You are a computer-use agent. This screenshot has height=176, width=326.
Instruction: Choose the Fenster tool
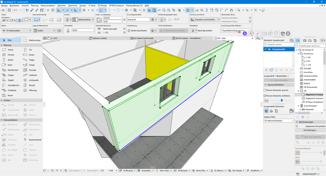tap(10, 55)
